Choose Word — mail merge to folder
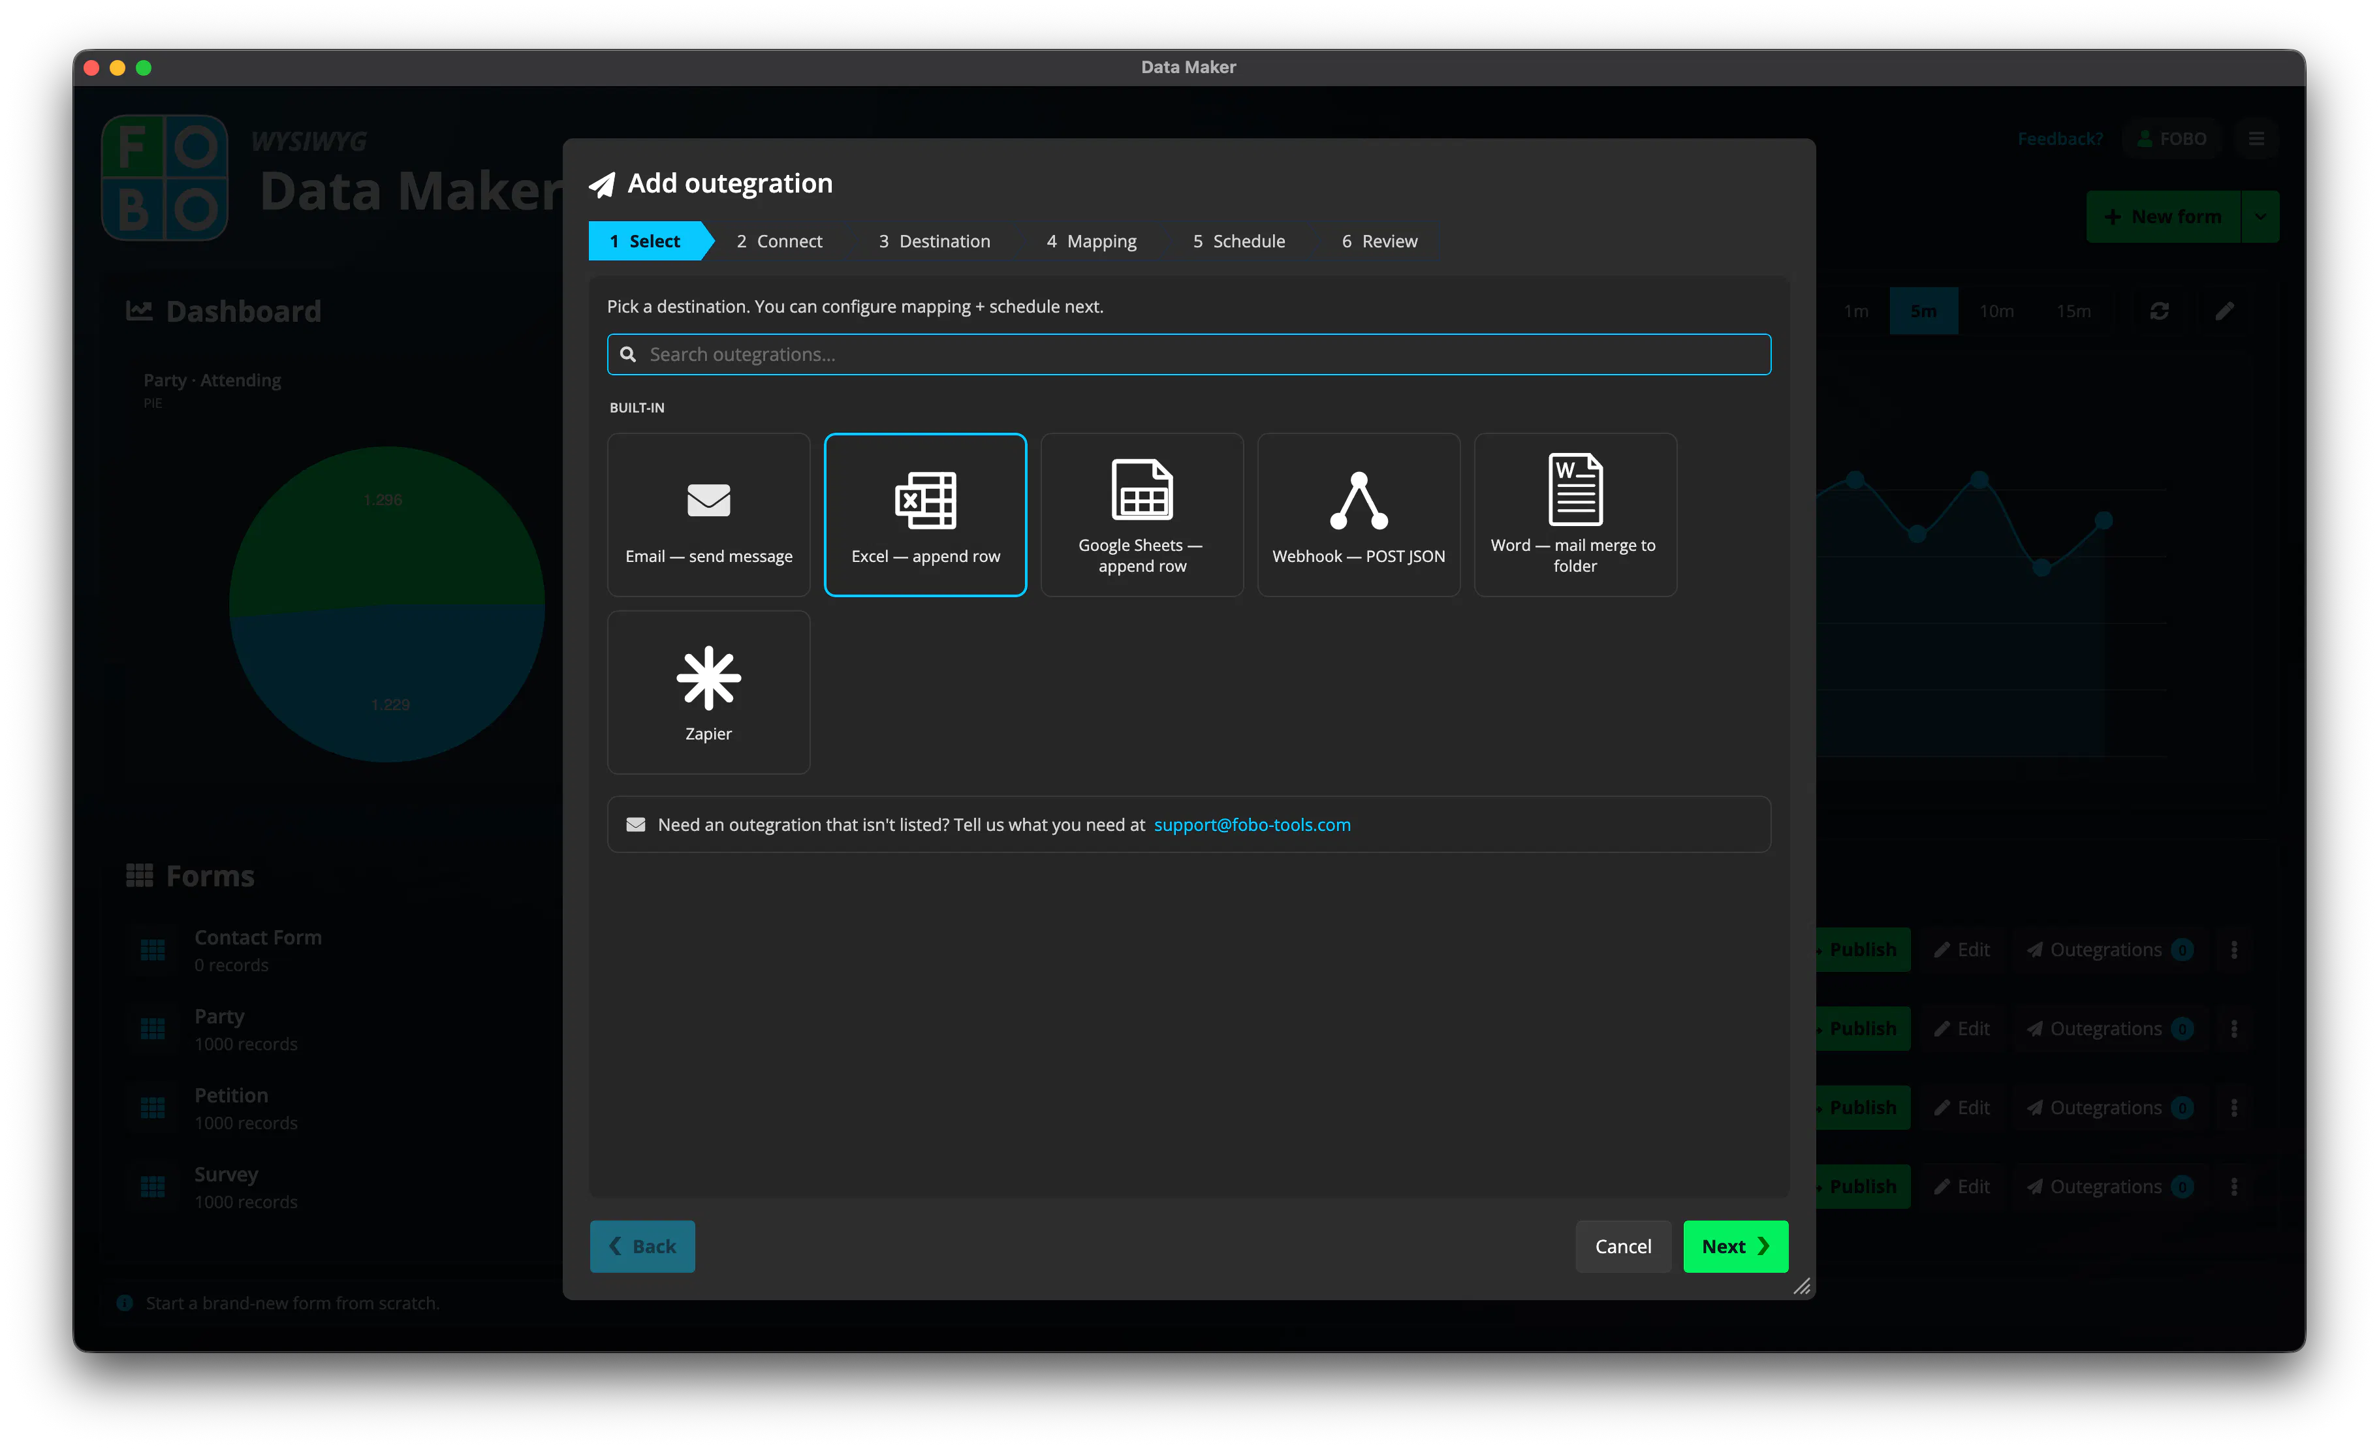2379x1449 pixels. 1575,514
